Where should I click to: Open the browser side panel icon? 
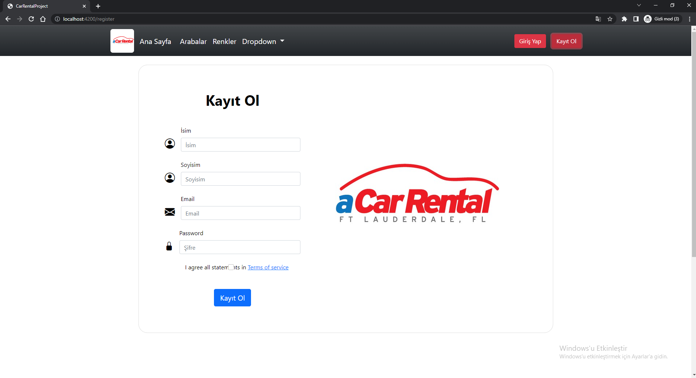636,19
